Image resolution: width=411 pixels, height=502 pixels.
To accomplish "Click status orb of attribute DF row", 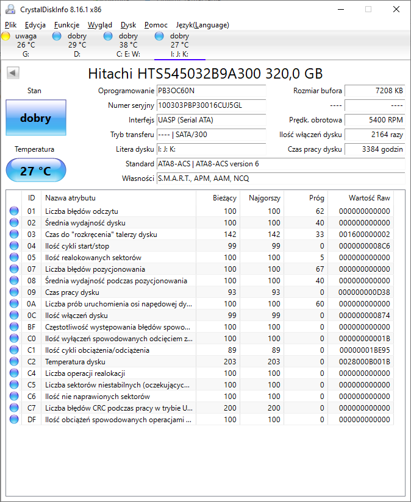I will coord(14,419).
